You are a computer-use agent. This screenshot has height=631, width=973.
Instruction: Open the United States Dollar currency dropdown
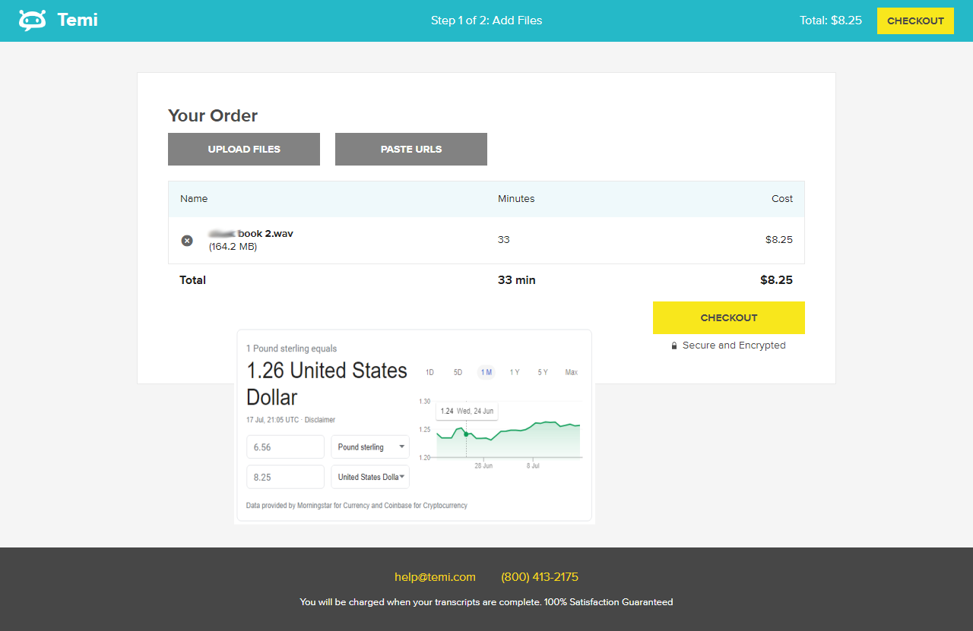(x=370, y=477)
